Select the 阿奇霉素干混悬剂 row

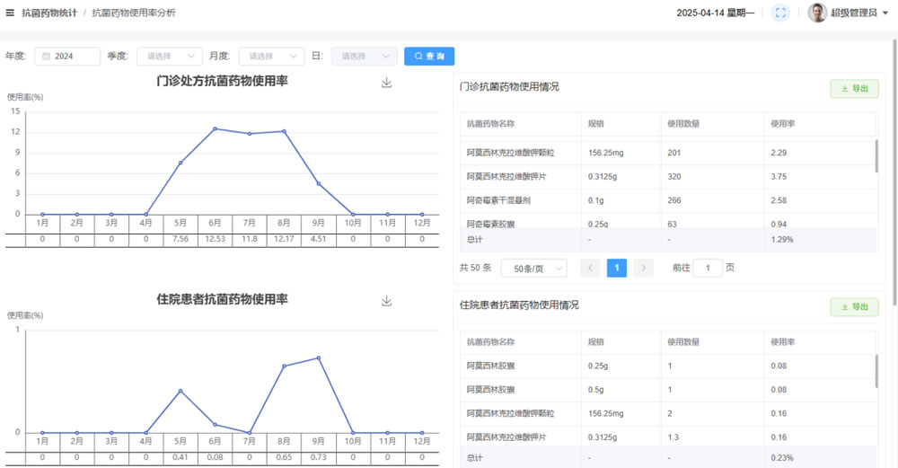click(x=668, y=200)
